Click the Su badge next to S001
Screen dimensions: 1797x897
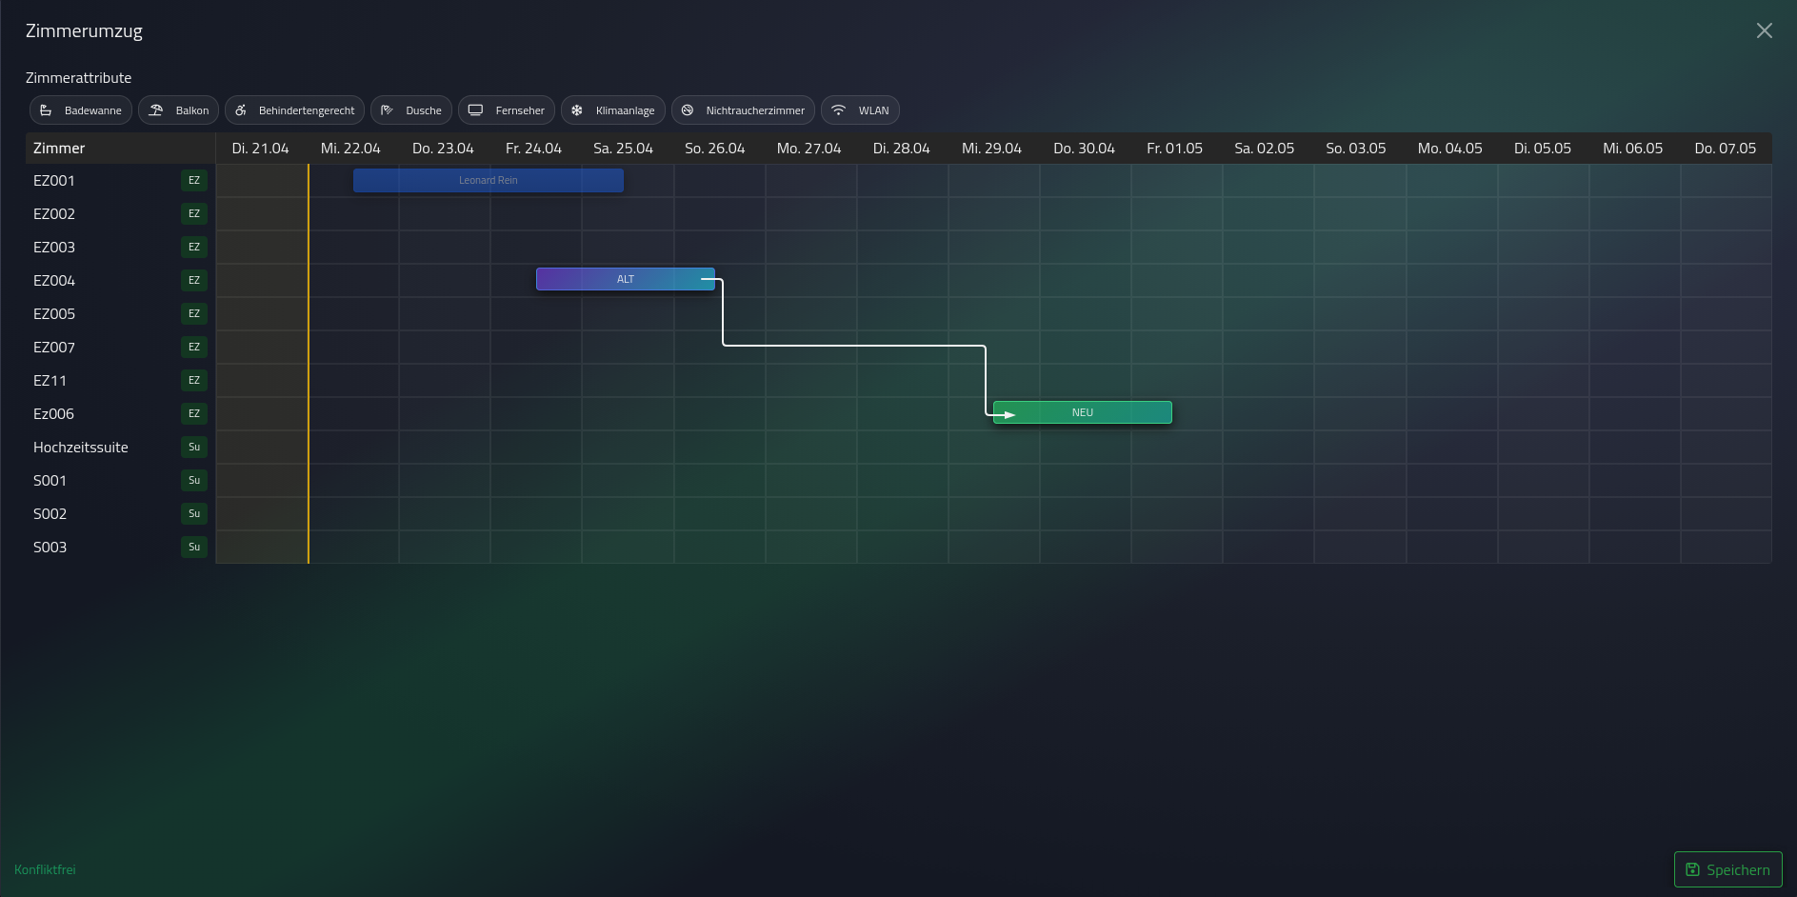(194, 480)
